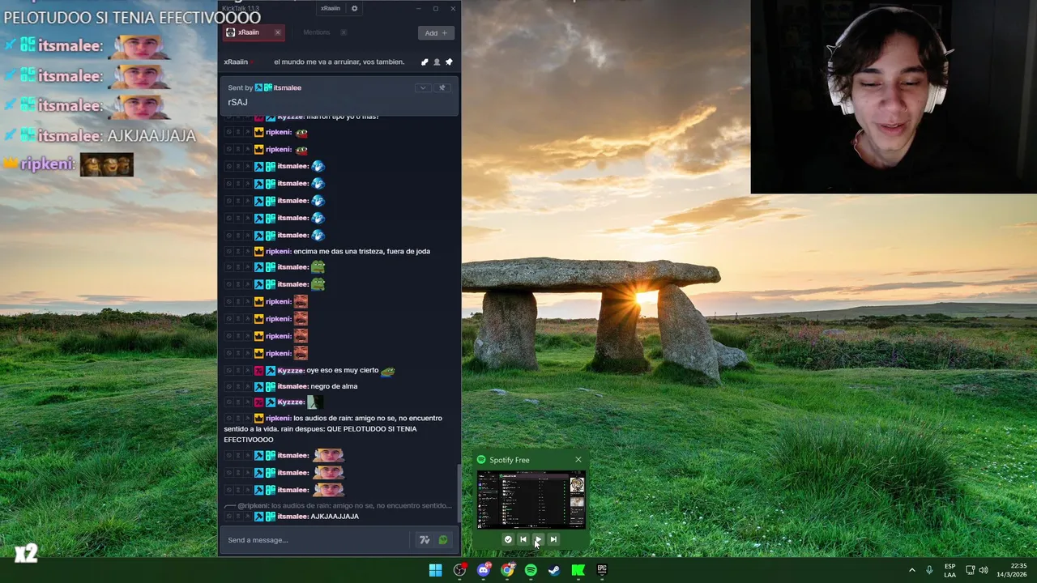Click the unpin icon on pinned message
The height and width of the screenshot is (583, 1037).
coord(442,87)
